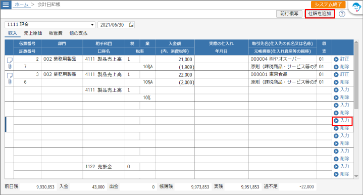The height and width of the screenshot is (195, 363).
Task: Switch to the 売上原価 tab
Action: [x=33, y=33]
